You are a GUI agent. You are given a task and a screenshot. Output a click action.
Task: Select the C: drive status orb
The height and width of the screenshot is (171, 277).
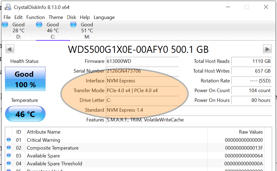[39, 24]
